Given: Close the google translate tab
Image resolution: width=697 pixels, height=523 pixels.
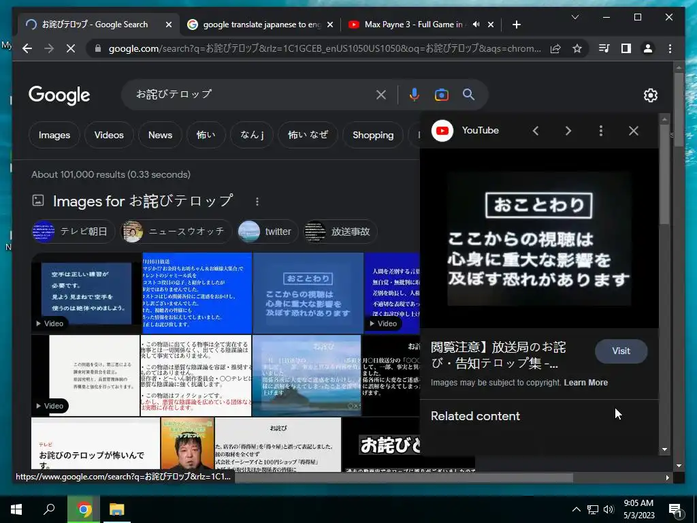Looking at the screenshot, I should pyautogui.click(x=330, y=25).
